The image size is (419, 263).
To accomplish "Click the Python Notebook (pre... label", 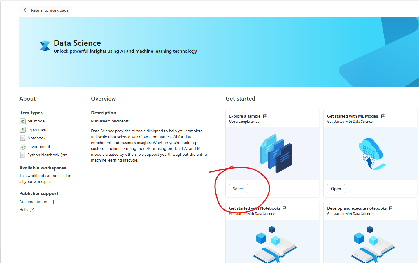I will [x=49, y=155].
